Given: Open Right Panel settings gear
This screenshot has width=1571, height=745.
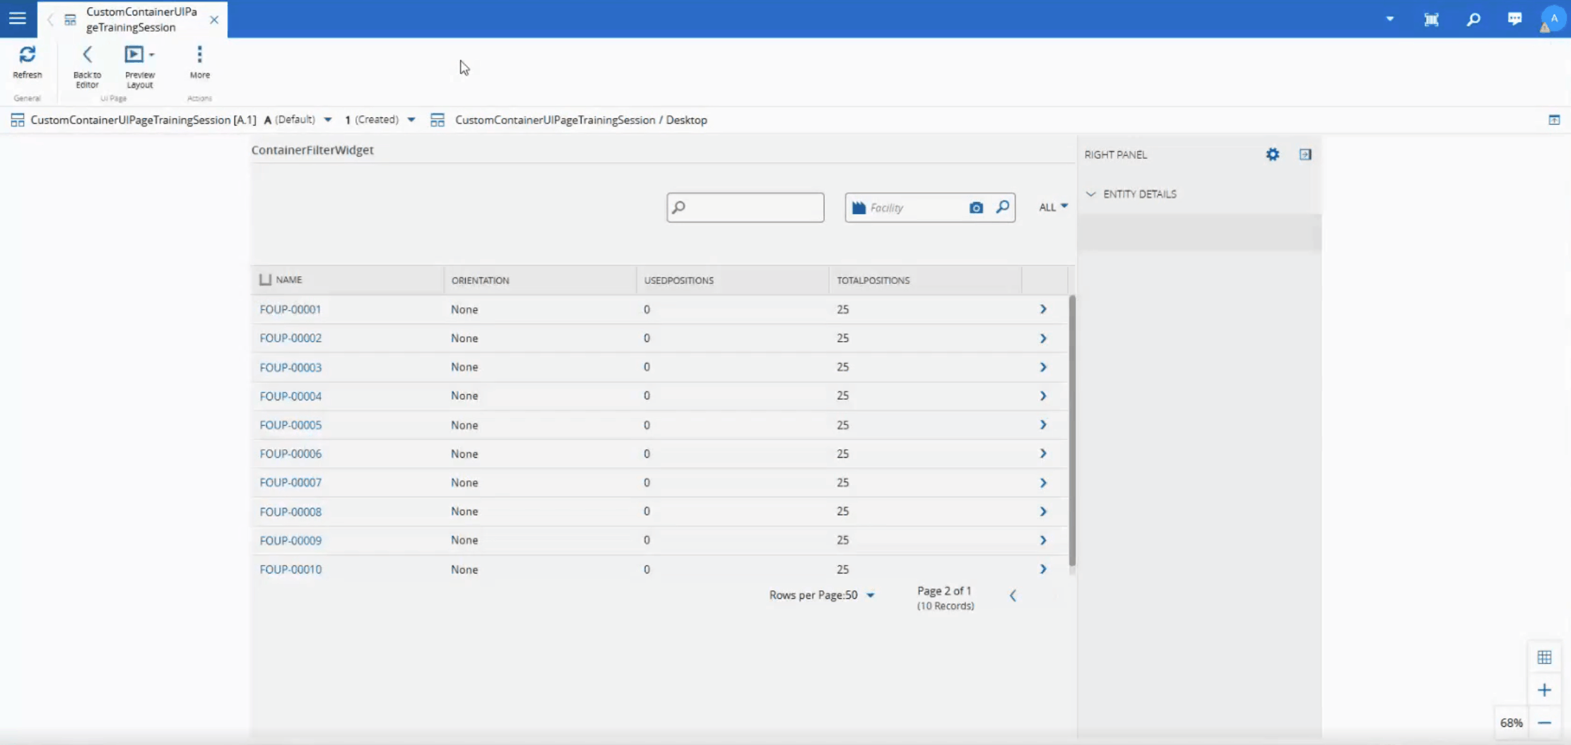Looking at the screenshot, I should point(1273,155).
